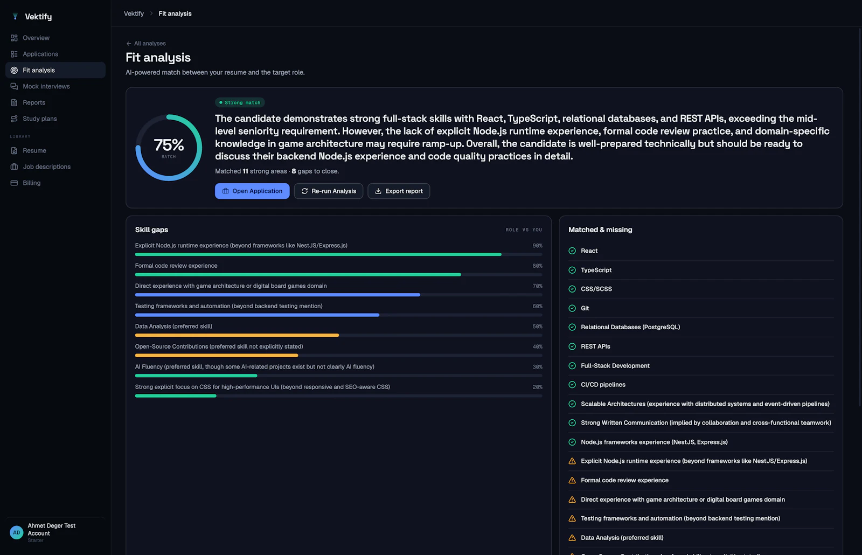Click the 80% Formal code review progress bar

coord(338,275)
